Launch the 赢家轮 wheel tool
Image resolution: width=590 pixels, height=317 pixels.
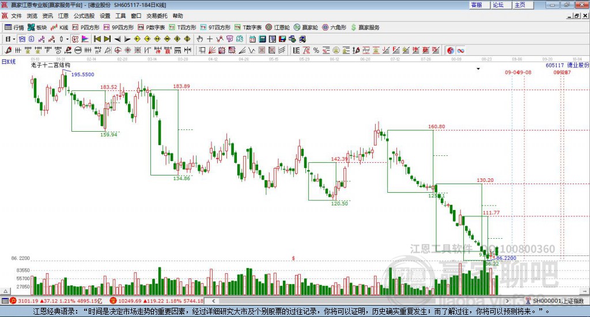point(306,28)
